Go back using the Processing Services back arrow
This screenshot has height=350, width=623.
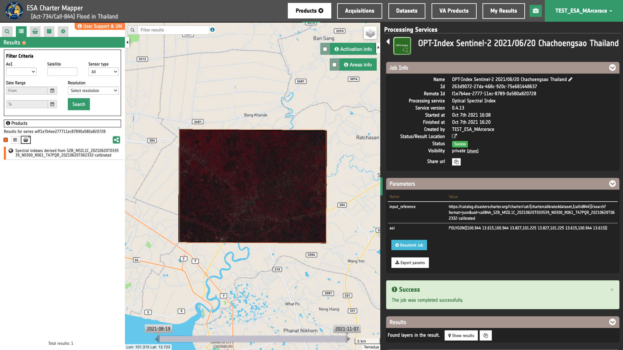click(x=388, y=41)
